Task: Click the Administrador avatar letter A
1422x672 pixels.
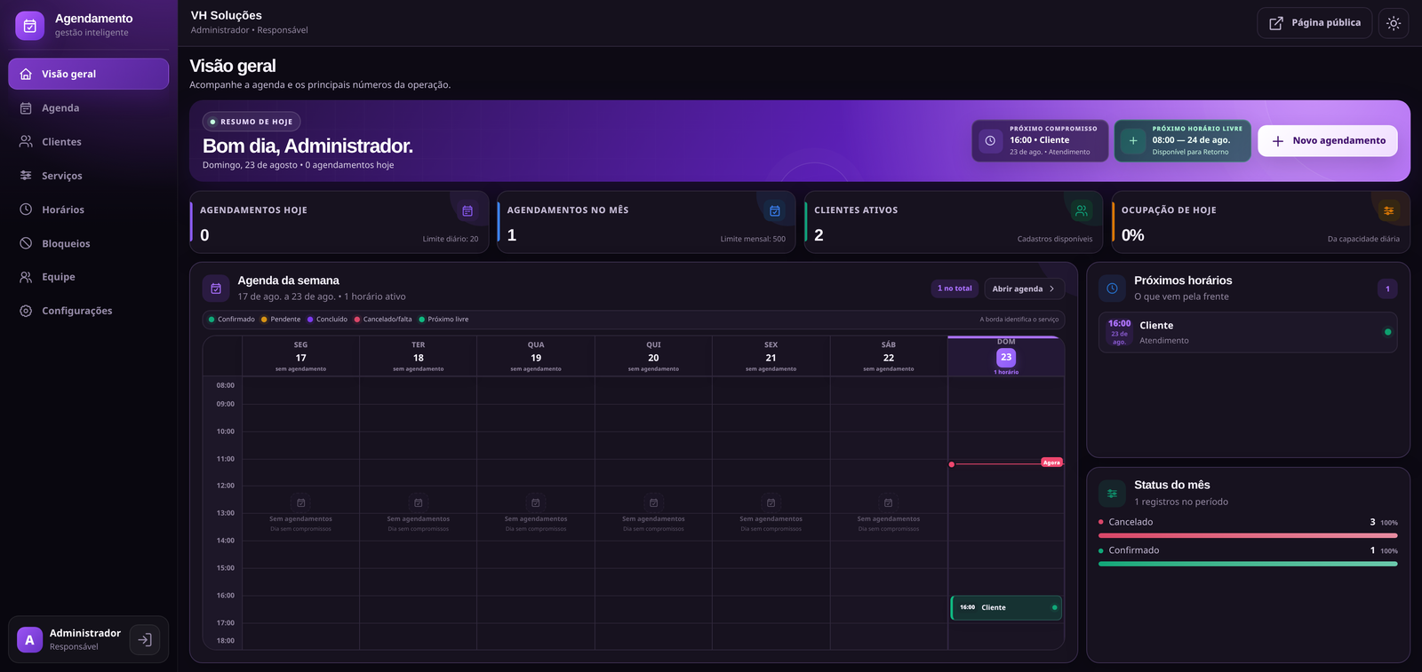Action: (x=29, y=639)
